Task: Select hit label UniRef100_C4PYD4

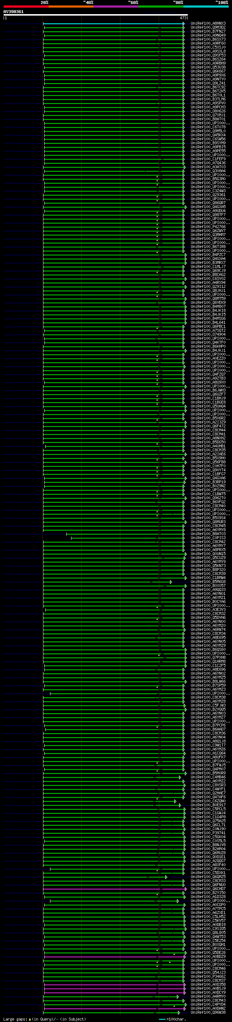Action: 208,1004
